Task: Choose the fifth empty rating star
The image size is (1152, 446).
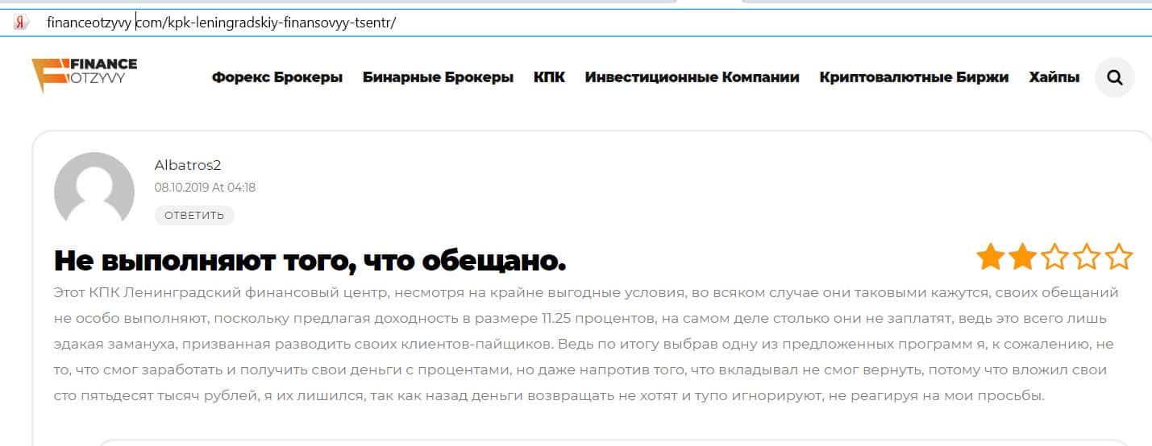Action: pos(1119,258)
